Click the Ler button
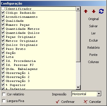Screen dimensions: 107x106 click(93, 33)
